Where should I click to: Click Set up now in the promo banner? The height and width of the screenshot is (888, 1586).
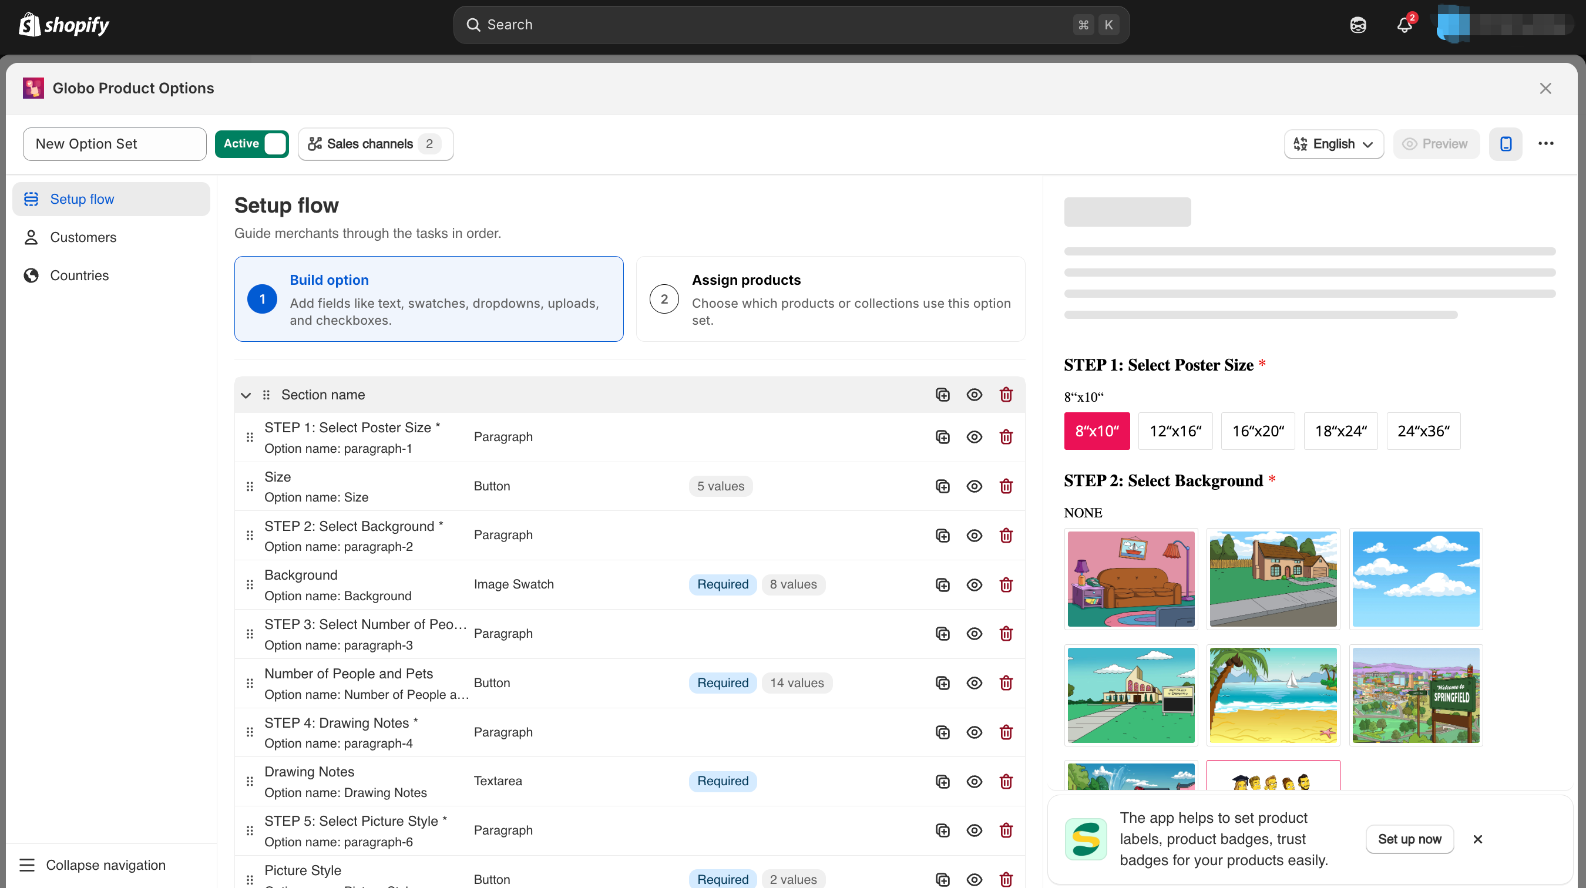[1409, 839]
